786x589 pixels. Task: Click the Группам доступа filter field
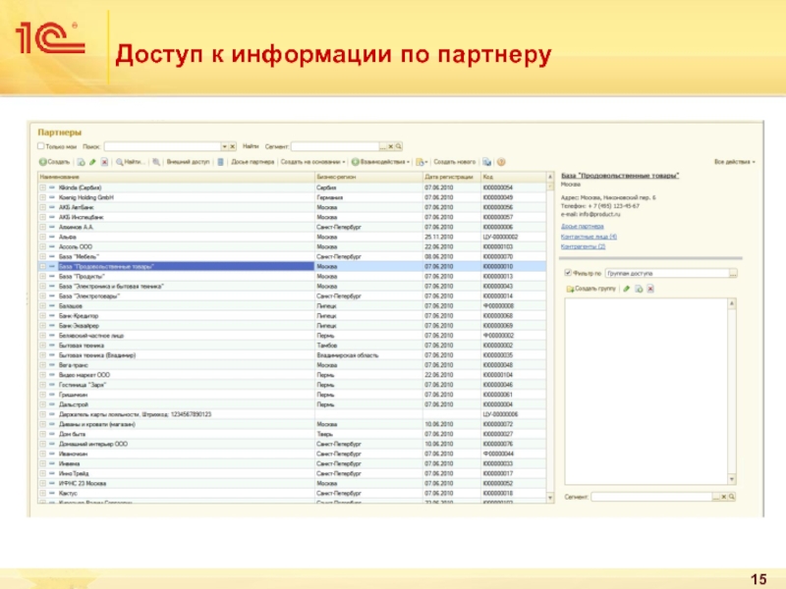[x=665, y=272]
